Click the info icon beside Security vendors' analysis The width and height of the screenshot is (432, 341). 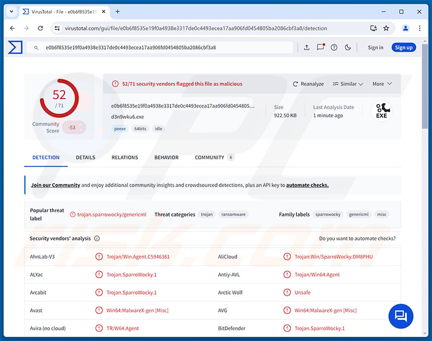click(x=97, y=238)
